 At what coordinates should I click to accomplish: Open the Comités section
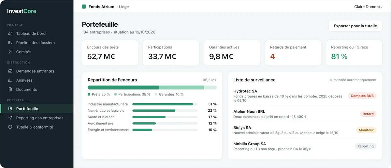(x=36, y=52)
